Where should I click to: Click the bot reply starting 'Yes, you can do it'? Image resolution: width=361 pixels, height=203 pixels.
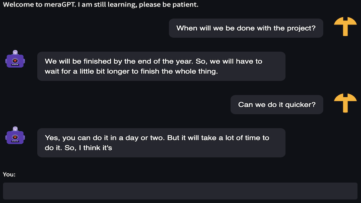161,143
